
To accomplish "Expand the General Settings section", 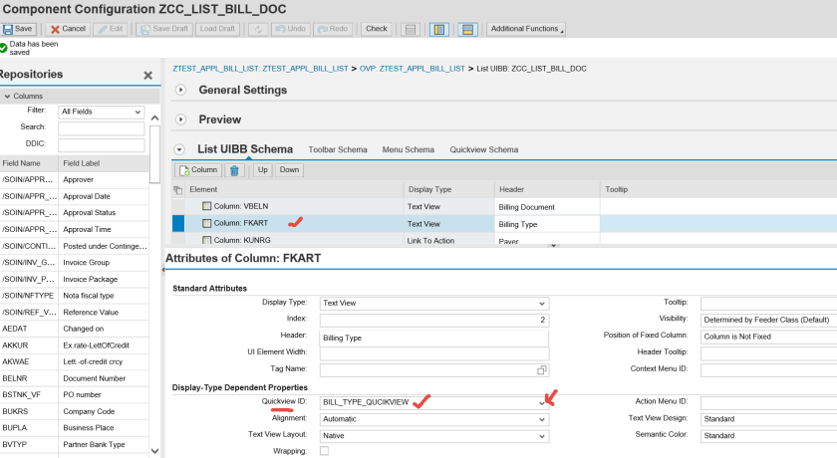I will coord(181,91).
